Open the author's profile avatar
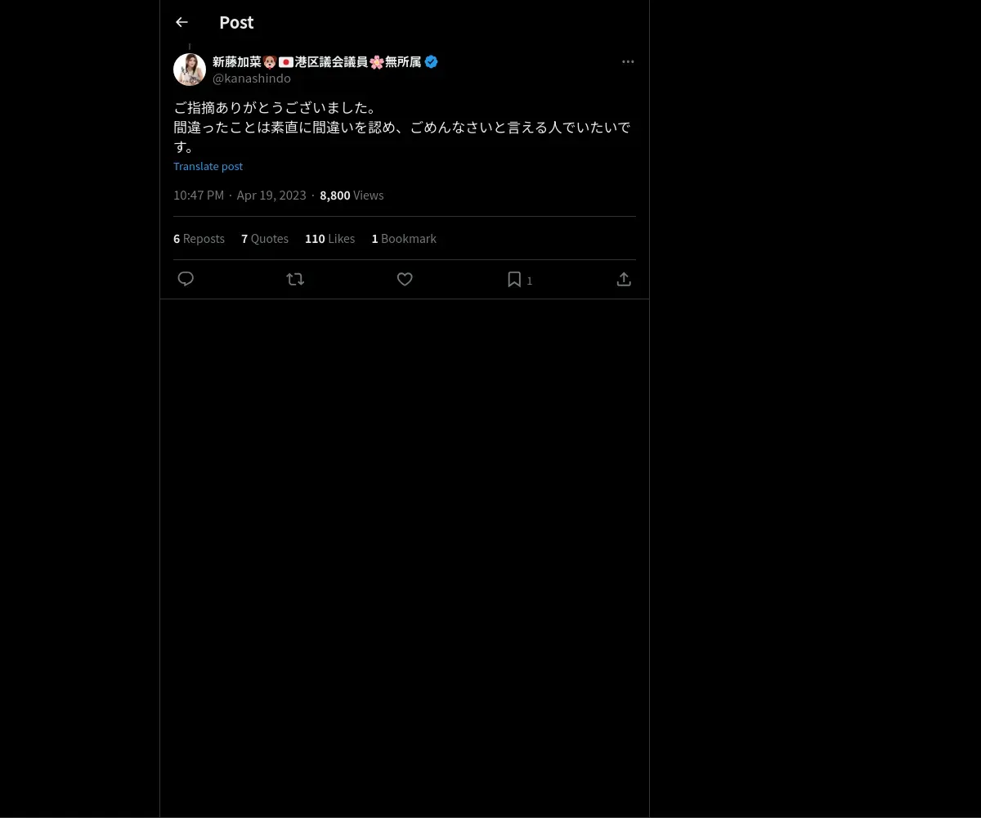Viewport: 981px width, 818px height. point(190,70)
